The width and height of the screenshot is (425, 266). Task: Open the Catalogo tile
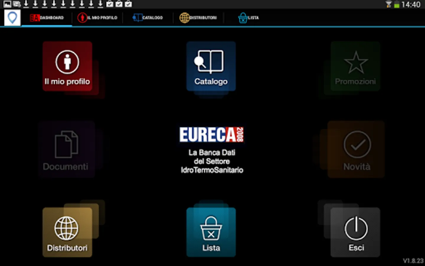pos(211,66)
